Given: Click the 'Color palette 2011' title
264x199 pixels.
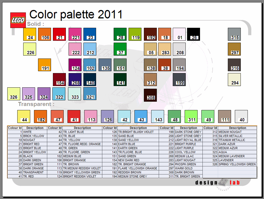Looking at the screenshot, I should 76,15.
